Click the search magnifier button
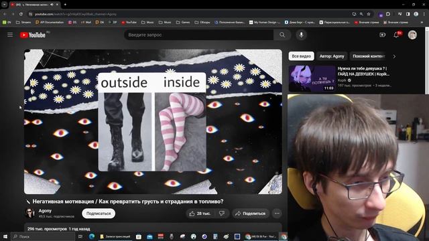This screenshot has height=241, width=429. (282, 35)
